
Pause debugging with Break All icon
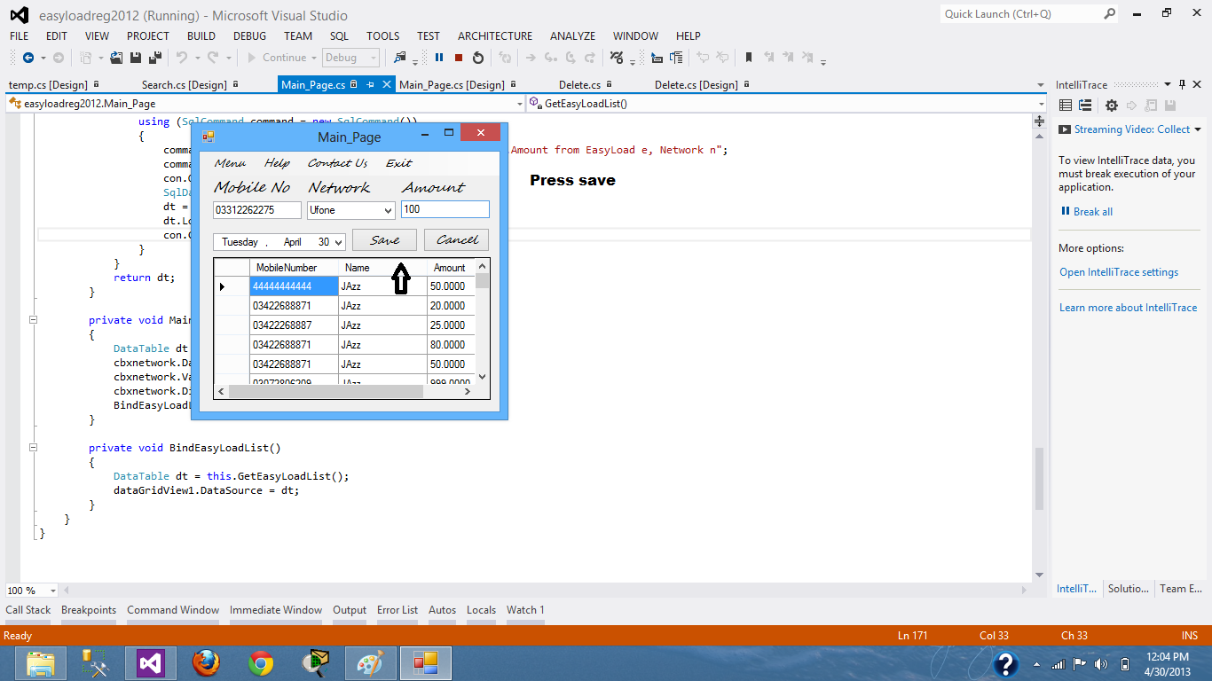439,58
